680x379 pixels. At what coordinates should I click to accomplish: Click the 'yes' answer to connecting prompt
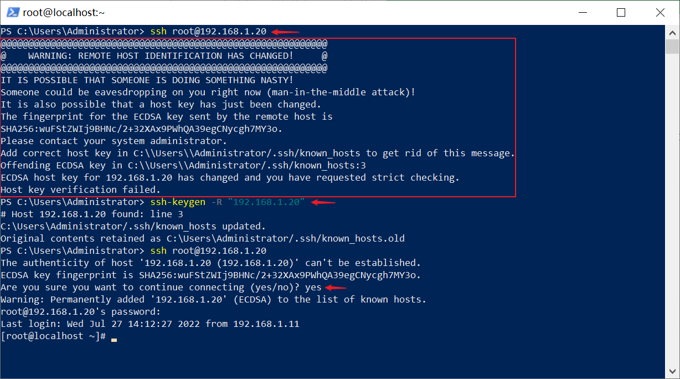pyautogui.click(x=313, y=288)
